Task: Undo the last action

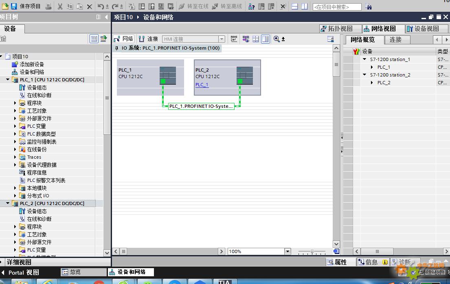Action: click(101, 7)
